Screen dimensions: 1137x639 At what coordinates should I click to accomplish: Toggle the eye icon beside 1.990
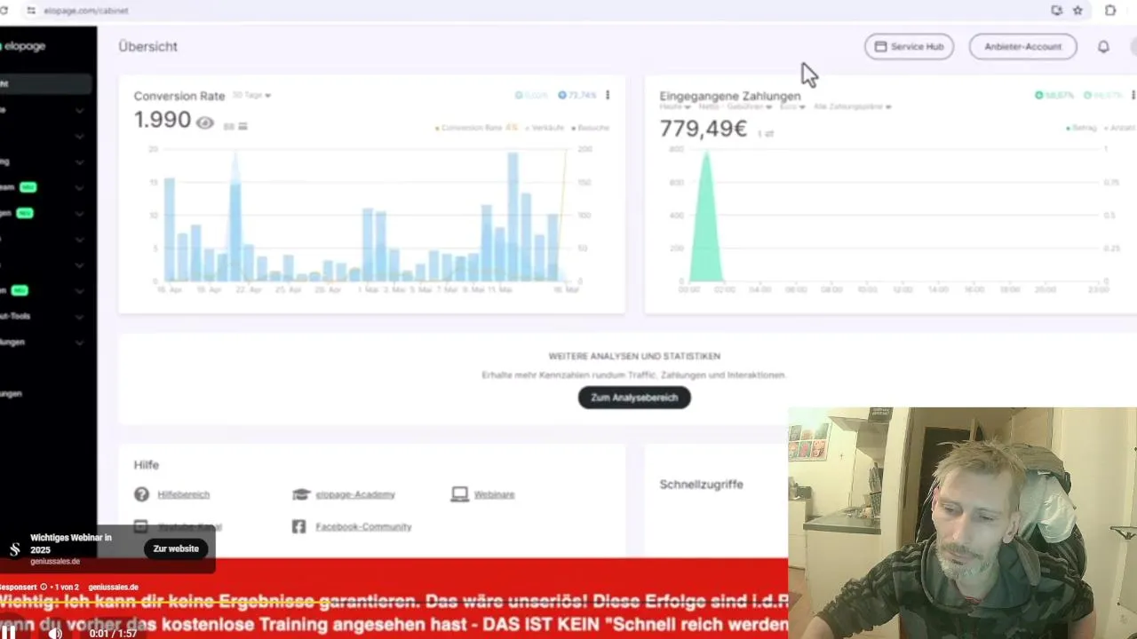pyautogui.click(x=204, y=122)
